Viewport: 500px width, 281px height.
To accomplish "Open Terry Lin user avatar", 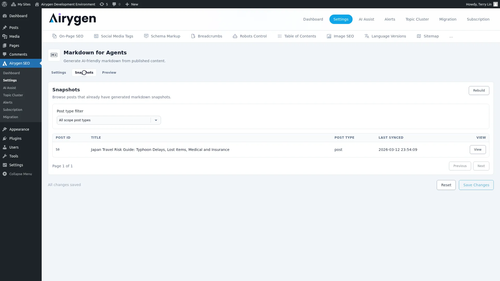I will (496, 4).
